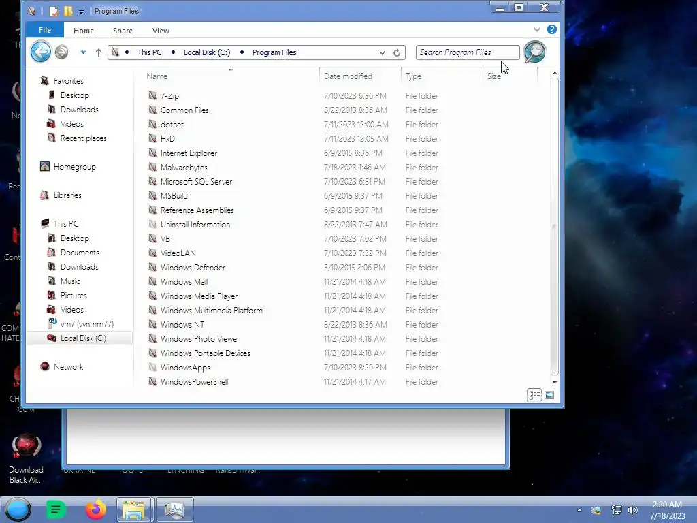The image size is (697, 523).
Task: Switch to the Home ribbon tab
Action: pyautogui.click(x=84, y=31)
